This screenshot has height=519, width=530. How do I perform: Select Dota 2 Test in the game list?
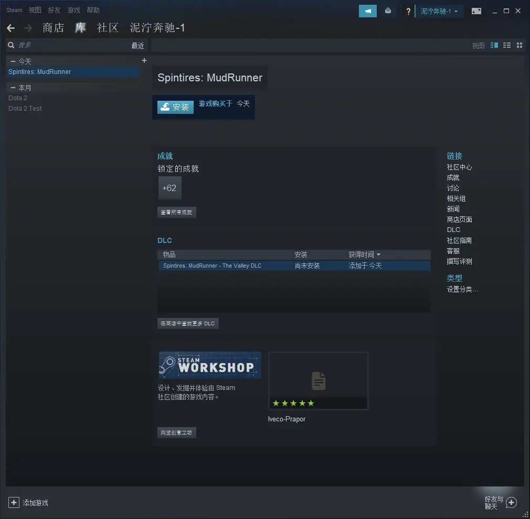click(x=25, y=109)
